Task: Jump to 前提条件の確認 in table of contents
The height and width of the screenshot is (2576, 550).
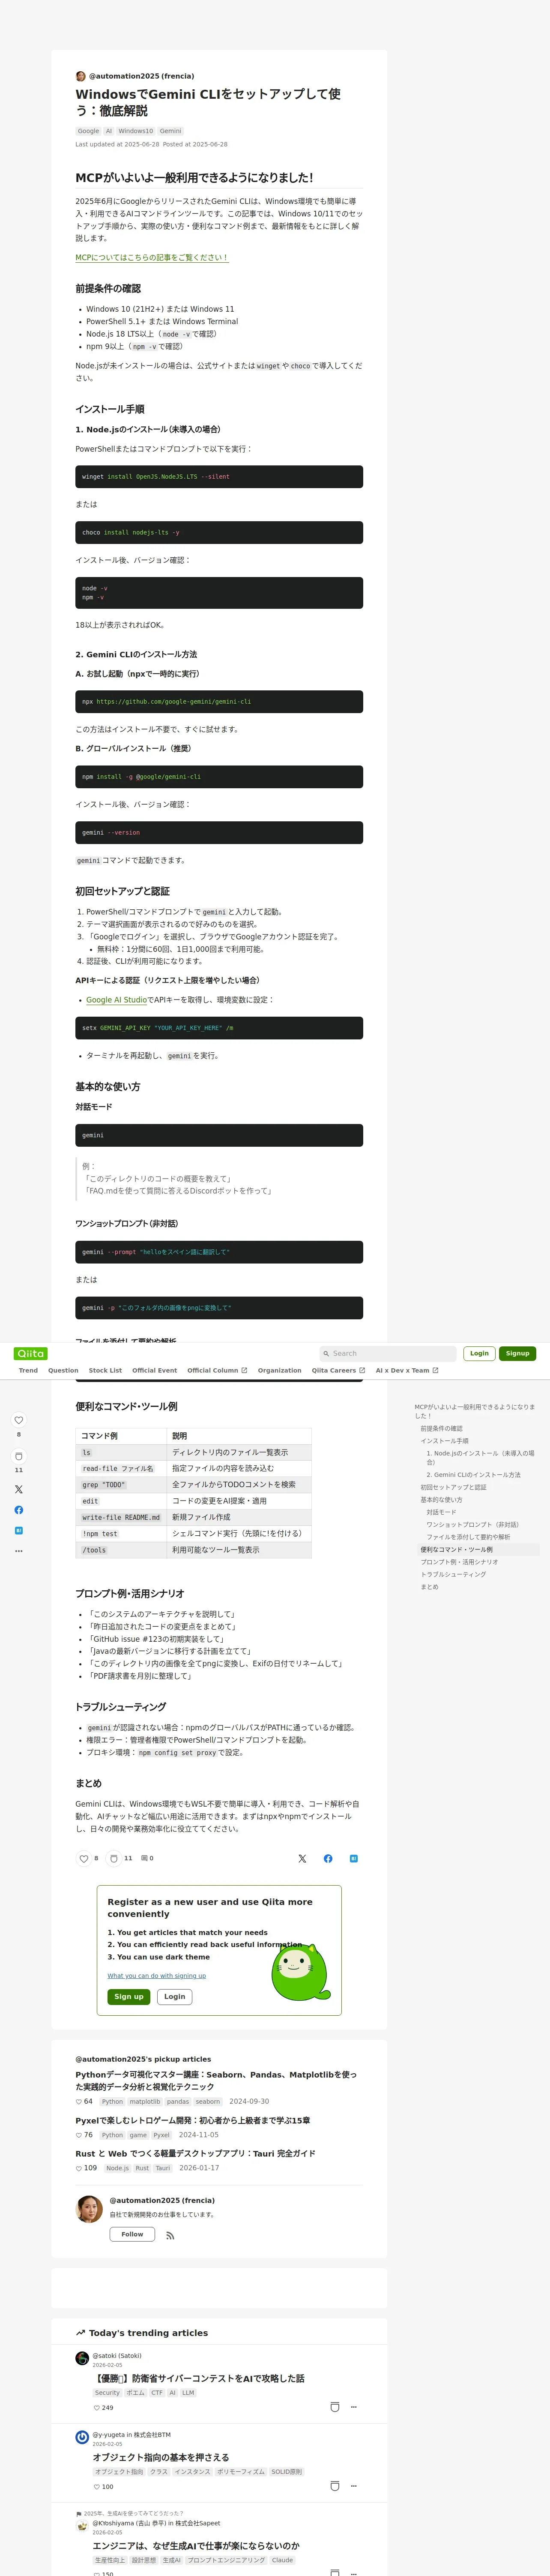Action: [441, 1428]
